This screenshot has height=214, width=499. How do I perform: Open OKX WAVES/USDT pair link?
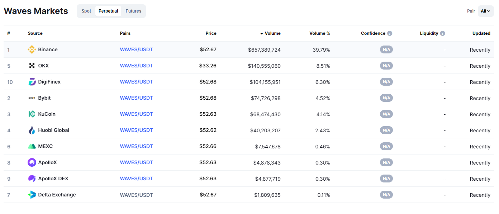click(x=136, y=66)
